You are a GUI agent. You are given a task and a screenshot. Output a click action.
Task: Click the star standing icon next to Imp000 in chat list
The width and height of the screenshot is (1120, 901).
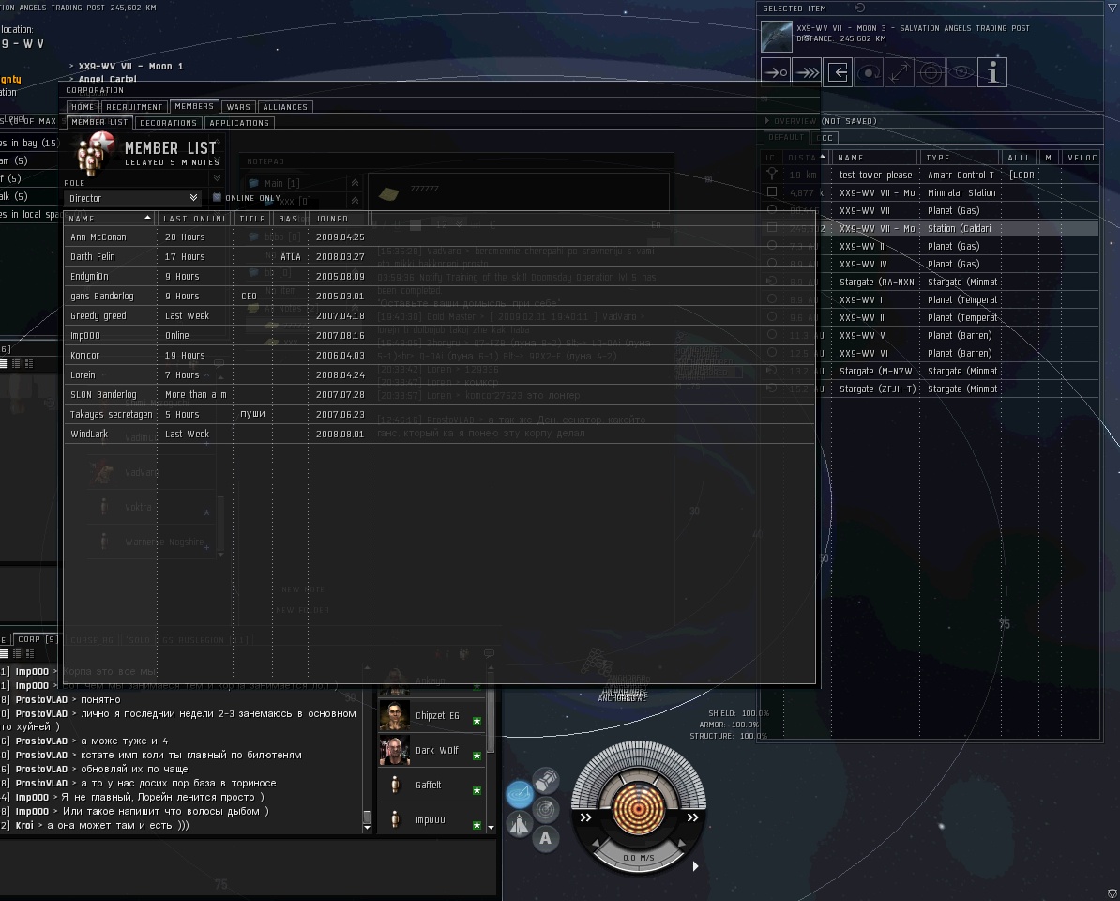tap(477, 825)
